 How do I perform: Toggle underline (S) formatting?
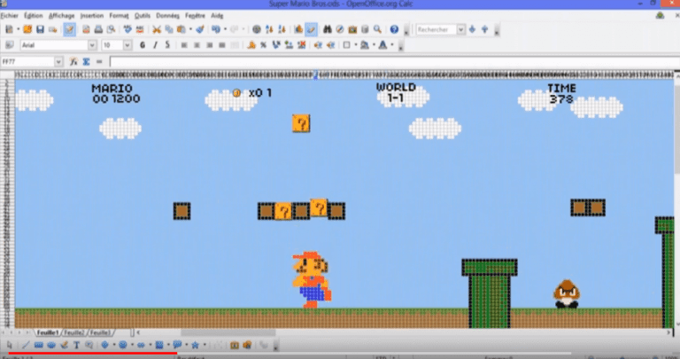click(167, 45)
